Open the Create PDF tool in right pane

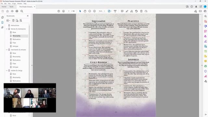tap(205, 21)
